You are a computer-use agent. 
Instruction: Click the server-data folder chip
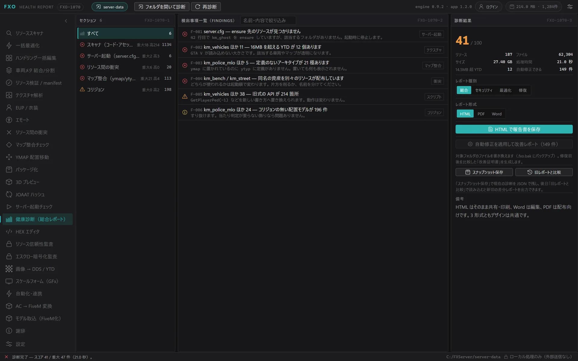click(x=110, y=7)
